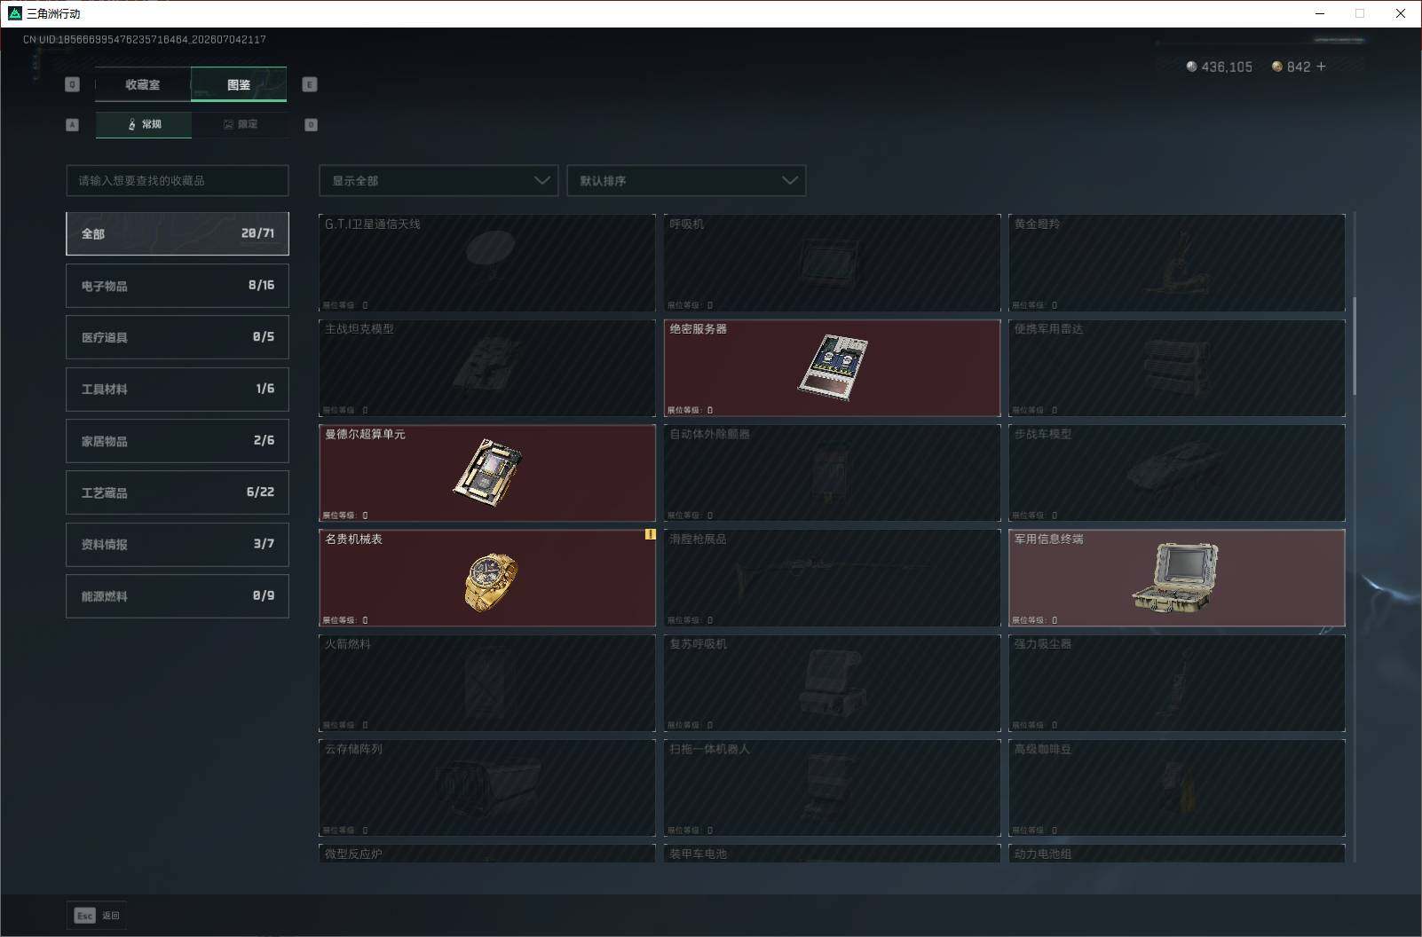Image resolution: width=1422 pixels, height=937 pixels.
Task: Close the 三角洲行动 window
Action: (1401, 13)
